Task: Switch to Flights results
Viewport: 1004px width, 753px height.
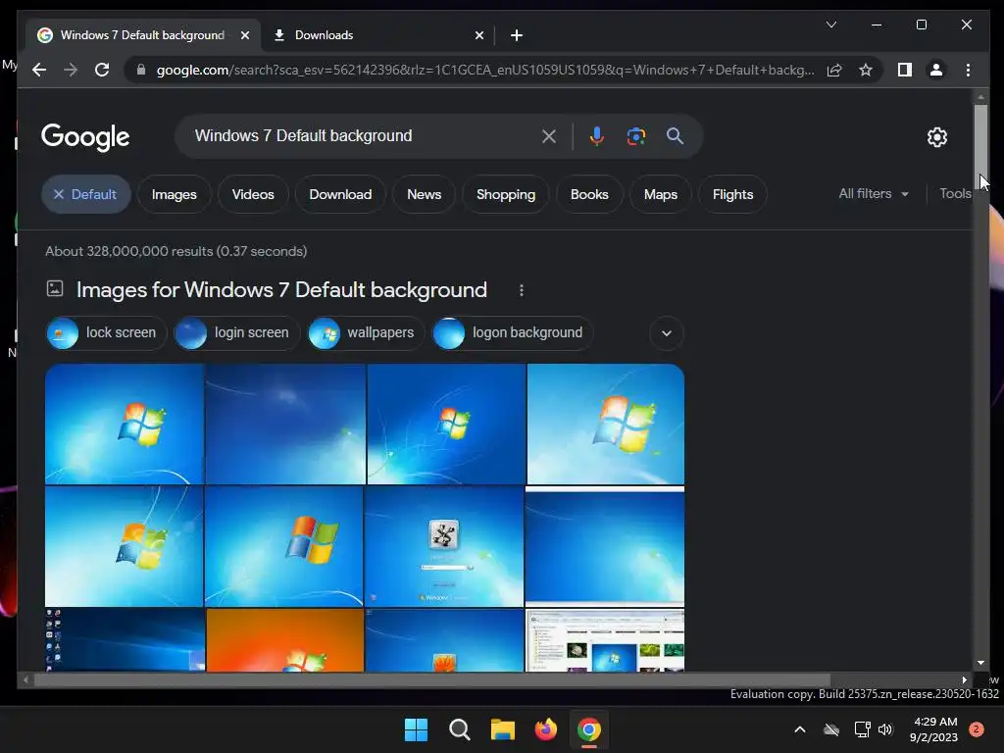Action: pos(732,194)
